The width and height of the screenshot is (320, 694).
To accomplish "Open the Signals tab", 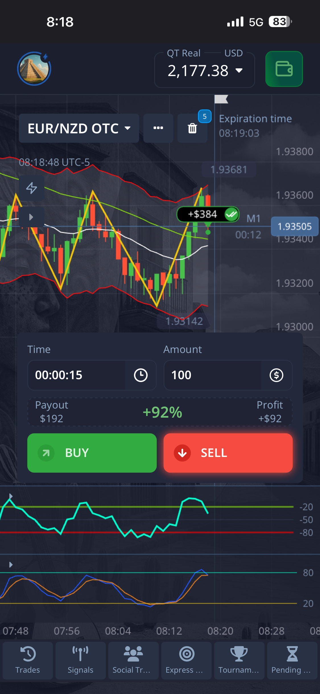I will pos(80,660).
